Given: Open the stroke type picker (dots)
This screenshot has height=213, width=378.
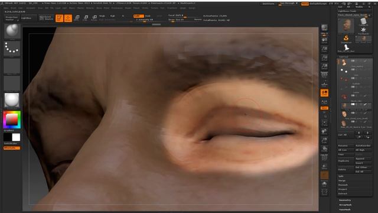Looking at the screenshot, I should point(12,49).
